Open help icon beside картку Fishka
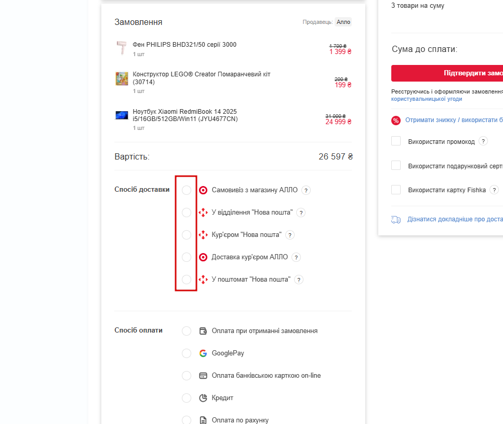503x424 pixels. (494, 190)
